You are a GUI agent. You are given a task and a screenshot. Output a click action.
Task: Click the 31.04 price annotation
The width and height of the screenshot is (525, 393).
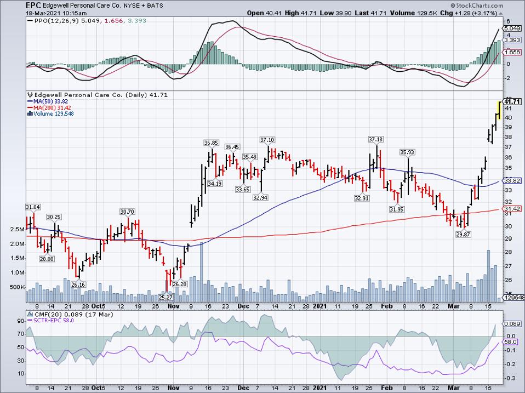pos(33,207)
